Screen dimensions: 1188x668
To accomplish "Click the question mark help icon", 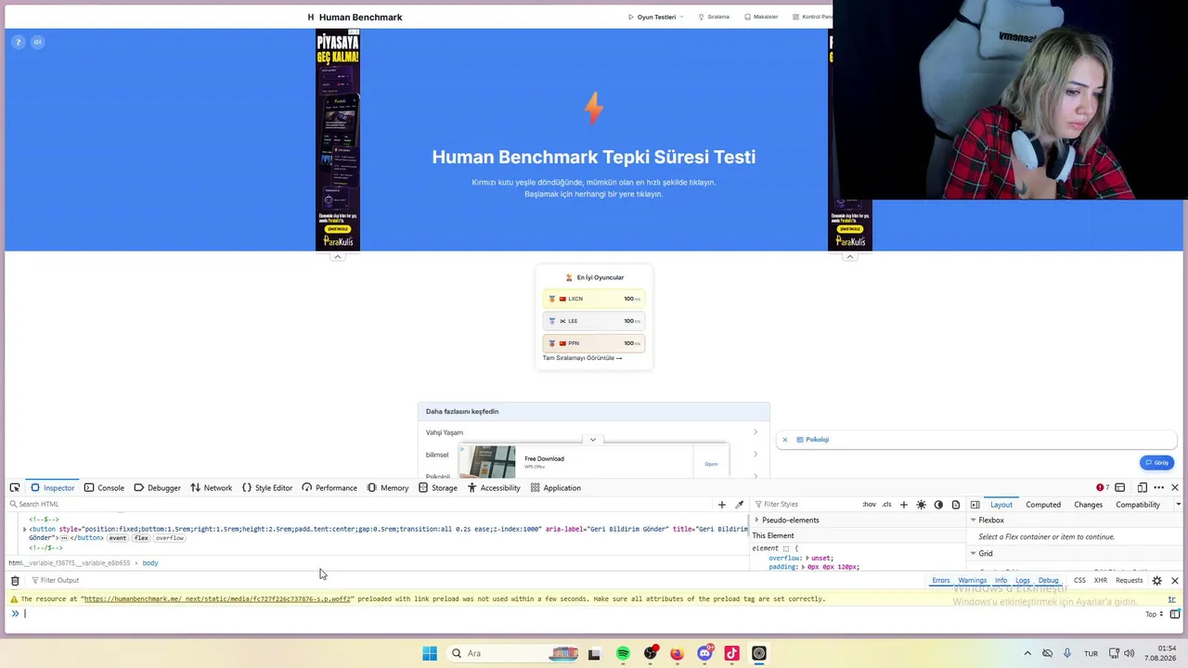I will click(x=18, y=42).
